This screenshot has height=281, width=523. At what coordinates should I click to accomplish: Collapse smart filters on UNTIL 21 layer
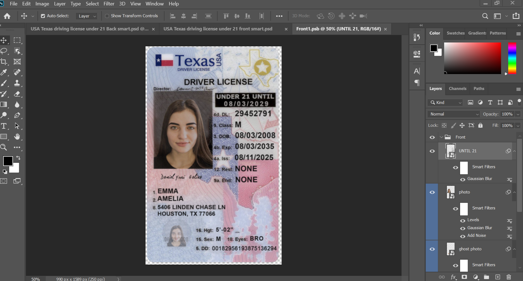pyautogui.click(x=514, y=151)
